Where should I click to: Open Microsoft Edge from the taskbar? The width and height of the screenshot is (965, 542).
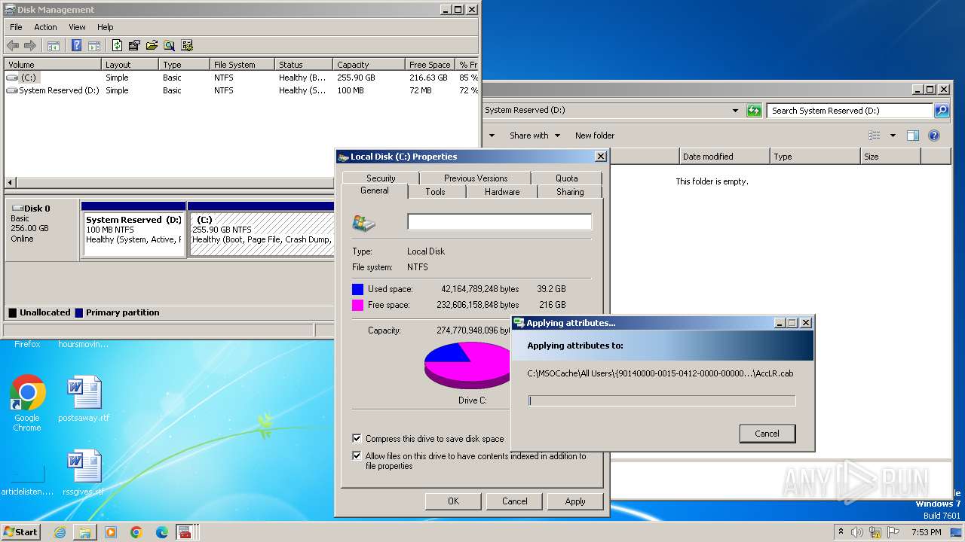pos(162,532)
